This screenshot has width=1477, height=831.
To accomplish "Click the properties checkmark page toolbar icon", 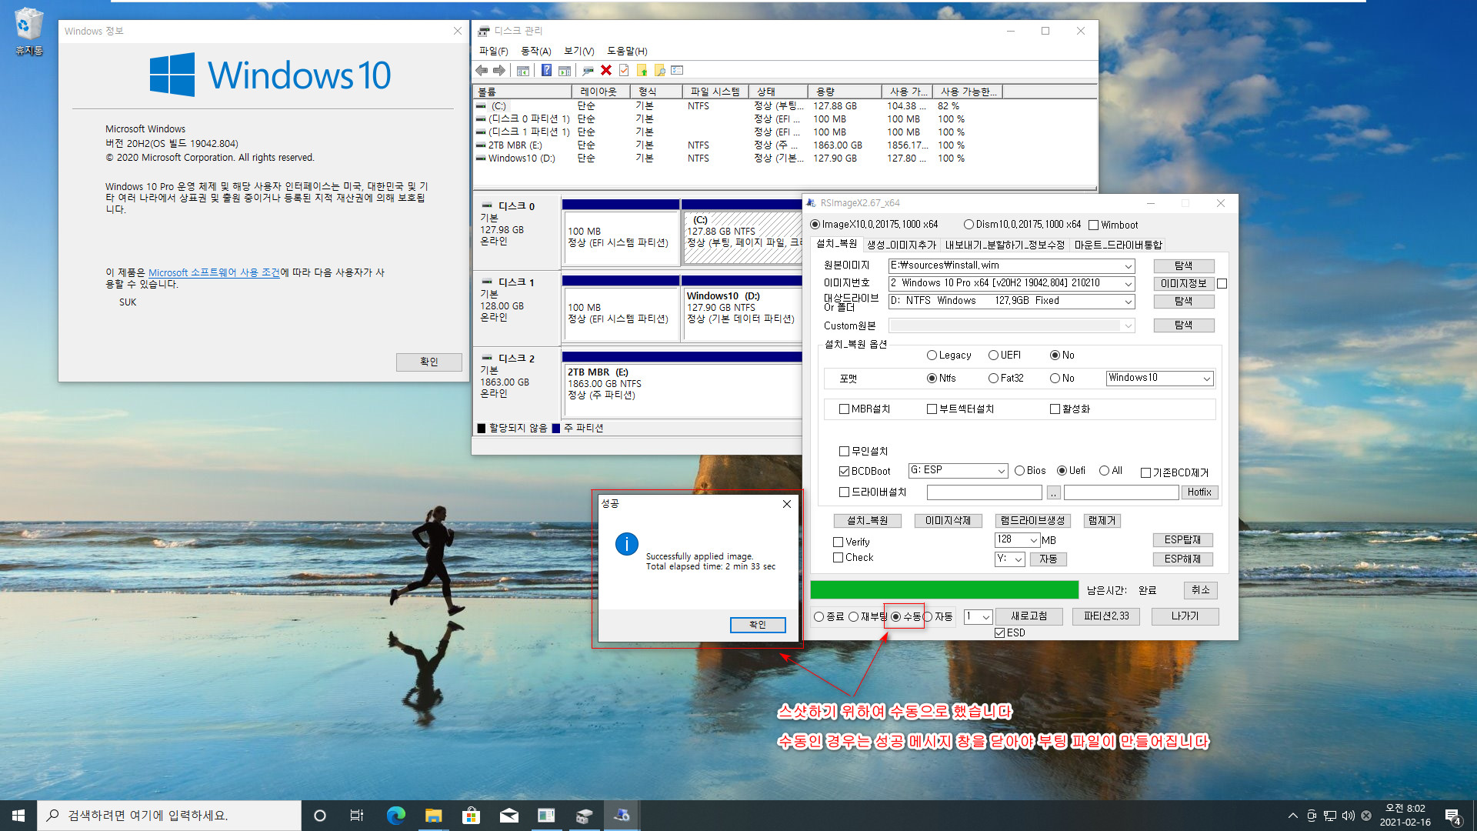I will [x=624, y=70].
